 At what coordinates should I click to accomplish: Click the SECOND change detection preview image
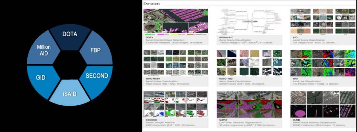coord(175,104)
